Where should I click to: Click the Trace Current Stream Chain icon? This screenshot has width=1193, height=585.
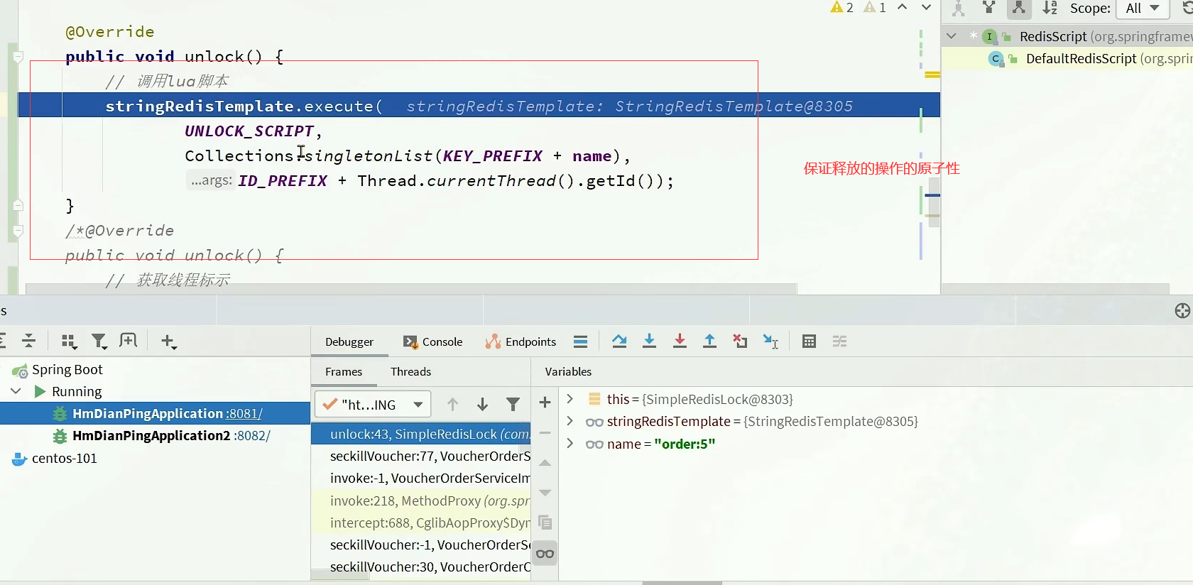click(x=839, y=341)
